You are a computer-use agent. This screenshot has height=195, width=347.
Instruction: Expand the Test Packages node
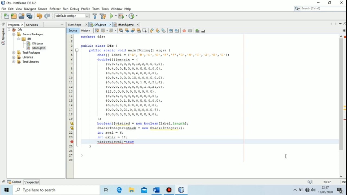point(14,53)
